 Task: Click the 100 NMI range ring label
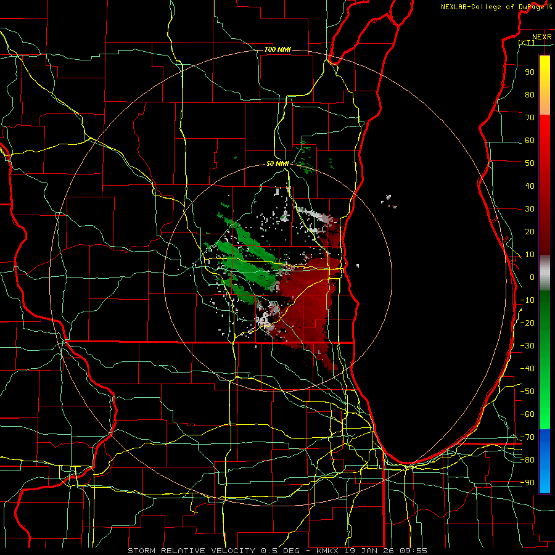[277, 49]
